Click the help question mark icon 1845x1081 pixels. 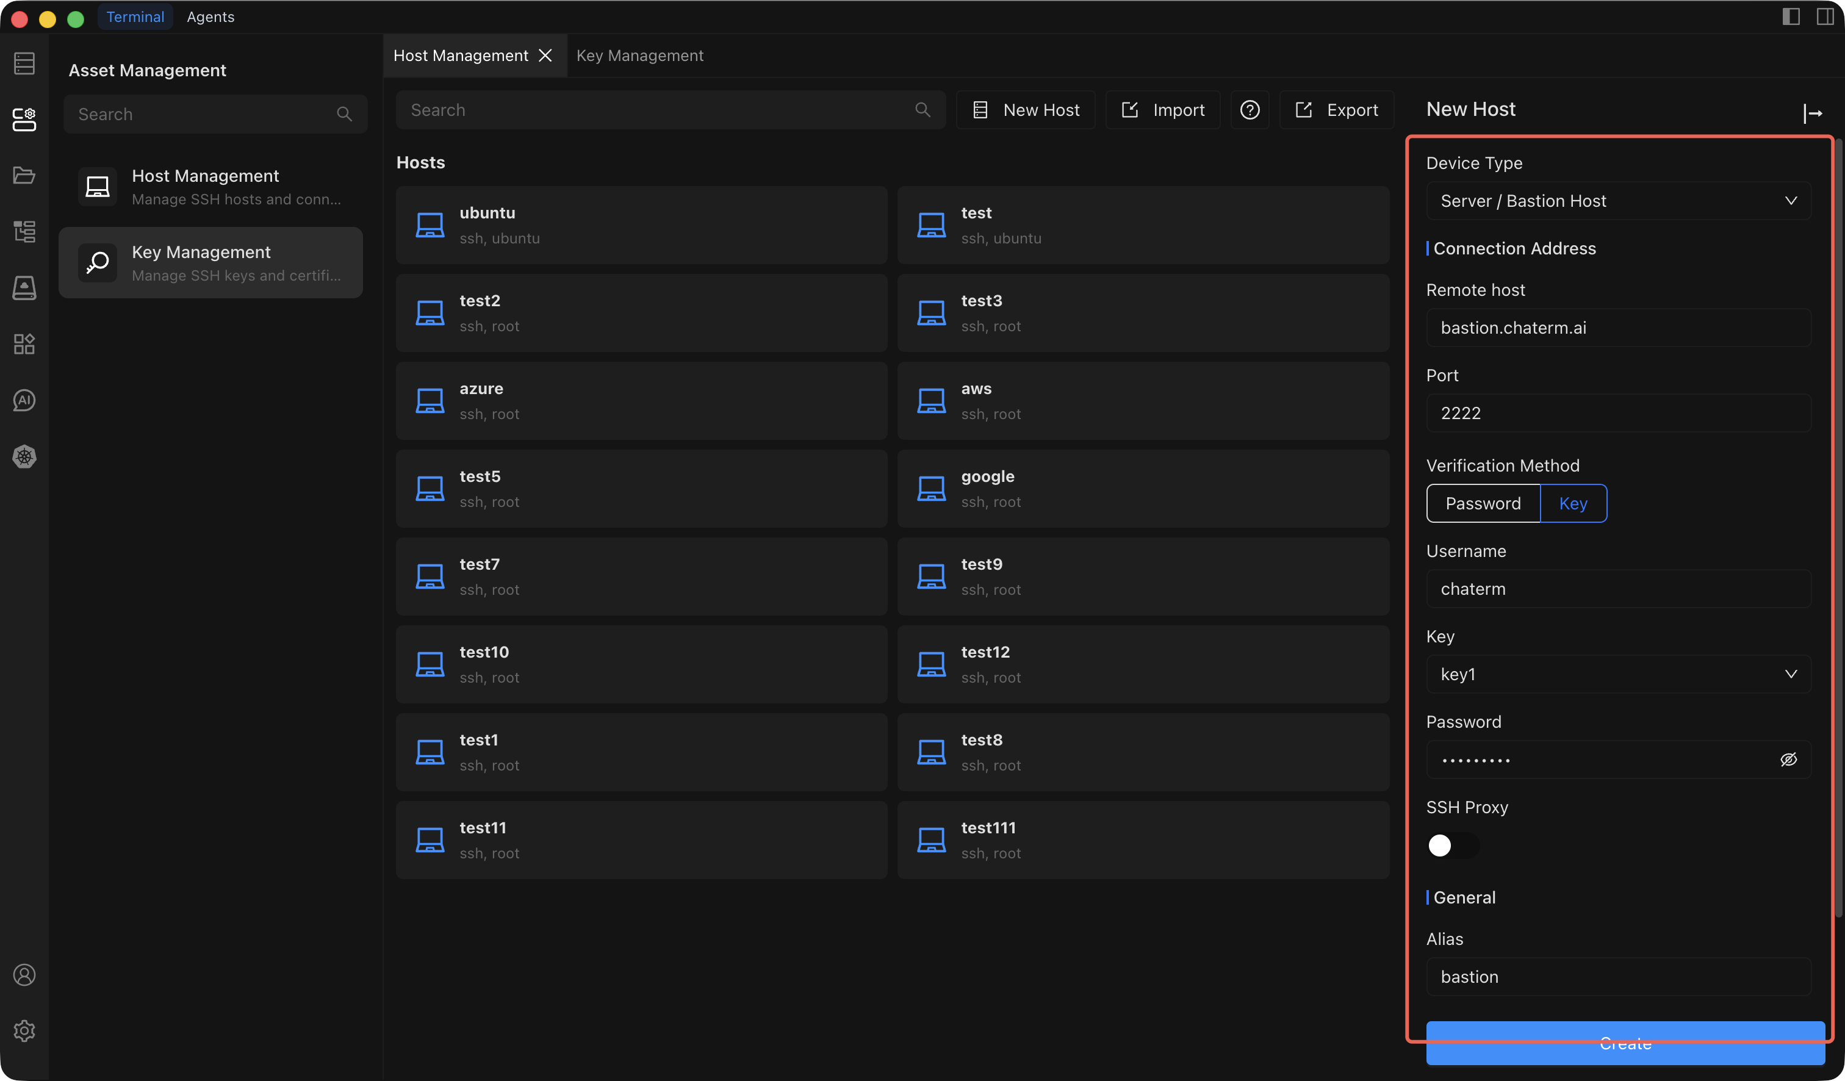1249,110
